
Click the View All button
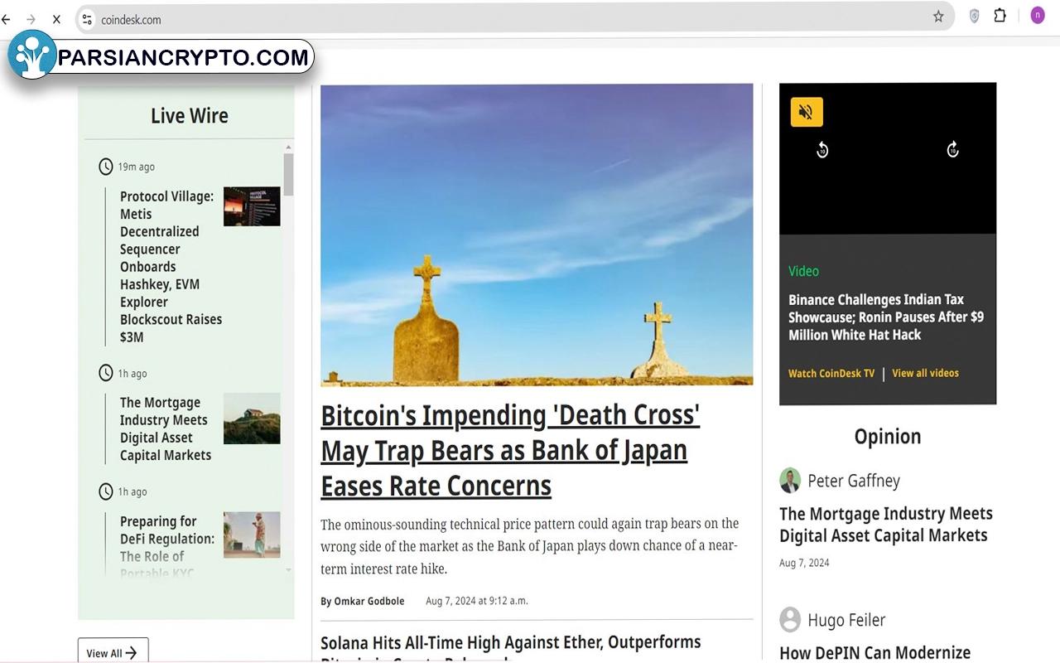click(113, 652)
